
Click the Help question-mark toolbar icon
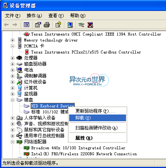[58, 25]
